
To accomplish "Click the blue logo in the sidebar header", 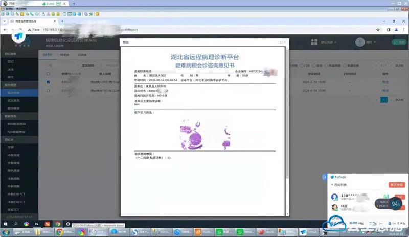I will [x=18, y=38].
